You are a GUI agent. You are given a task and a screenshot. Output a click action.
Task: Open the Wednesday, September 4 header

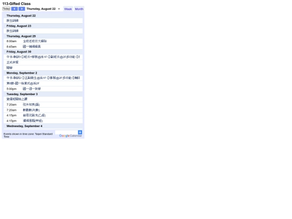(x=24, y=126)
